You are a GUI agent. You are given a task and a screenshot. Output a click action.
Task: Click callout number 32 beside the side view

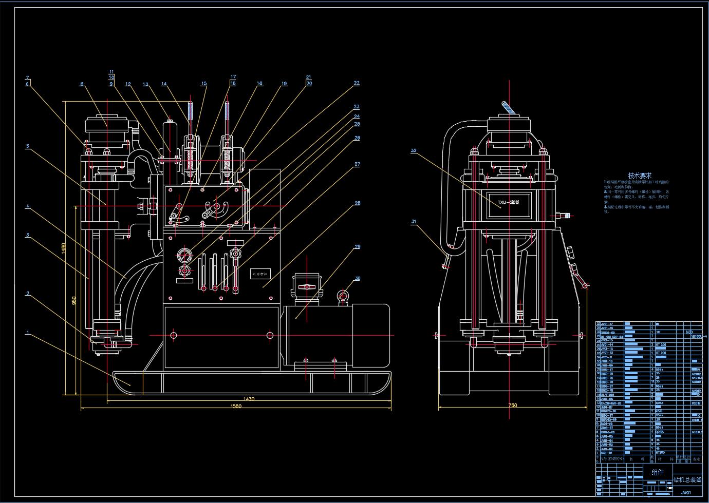point(414,150)
